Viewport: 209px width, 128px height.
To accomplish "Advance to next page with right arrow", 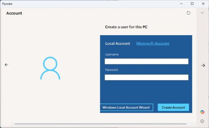I will click(203, 65).
